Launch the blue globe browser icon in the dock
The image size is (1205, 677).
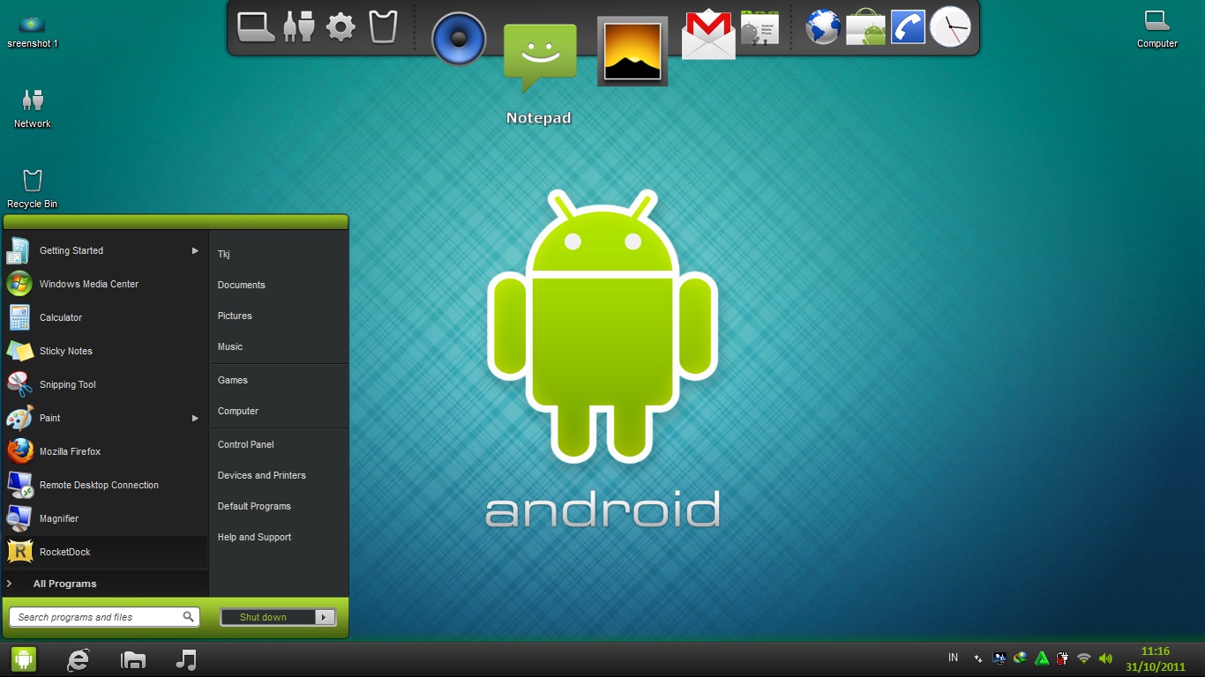point(822,27)
